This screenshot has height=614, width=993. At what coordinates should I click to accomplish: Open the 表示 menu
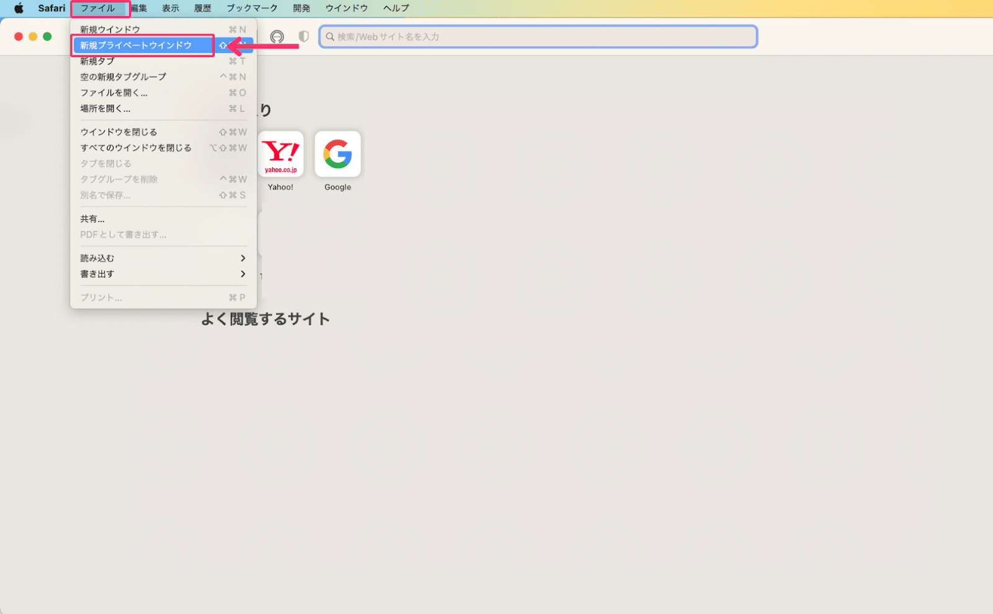click(x=171, y=9)
